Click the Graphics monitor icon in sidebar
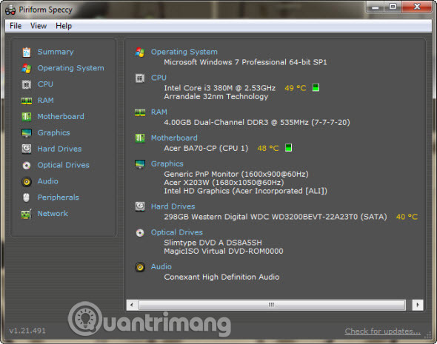 click(27, 132)
